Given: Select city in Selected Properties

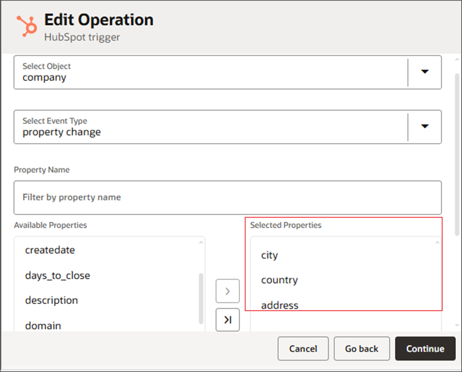Looking at the screenshot, I should pos(269,255).
